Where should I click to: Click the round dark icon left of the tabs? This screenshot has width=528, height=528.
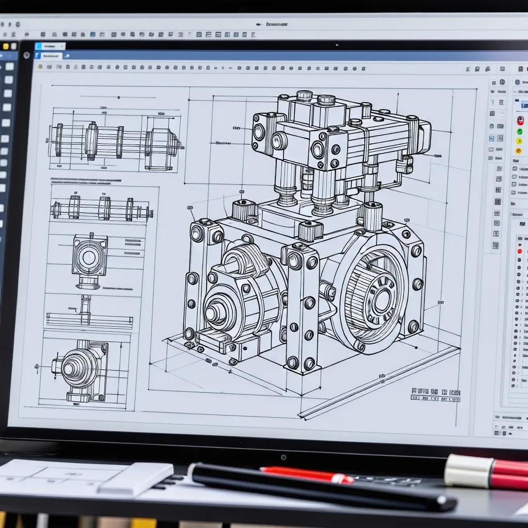coord(27,56)
